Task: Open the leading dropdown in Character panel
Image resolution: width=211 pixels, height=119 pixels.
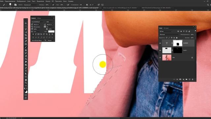Action: [53, 24]
